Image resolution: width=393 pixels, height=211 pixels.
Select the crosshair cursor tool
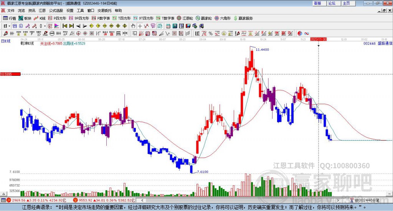140,26
